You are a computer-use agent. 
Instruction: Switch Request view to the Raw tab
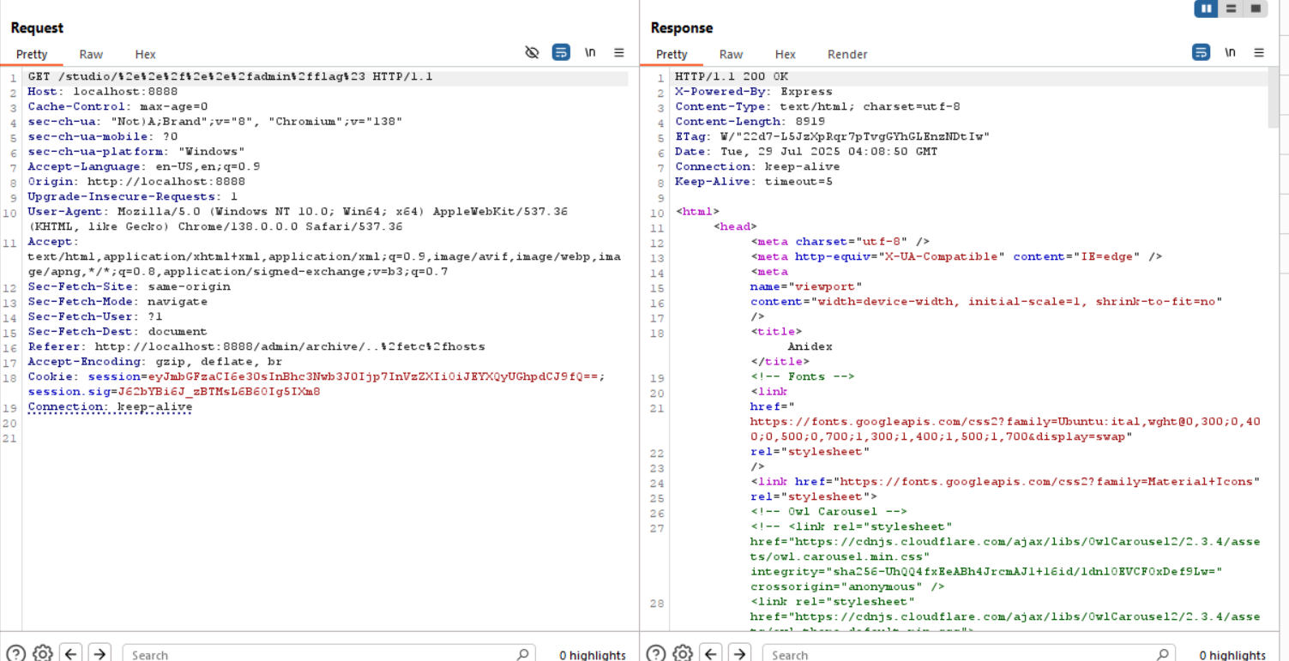pos(91,54)
